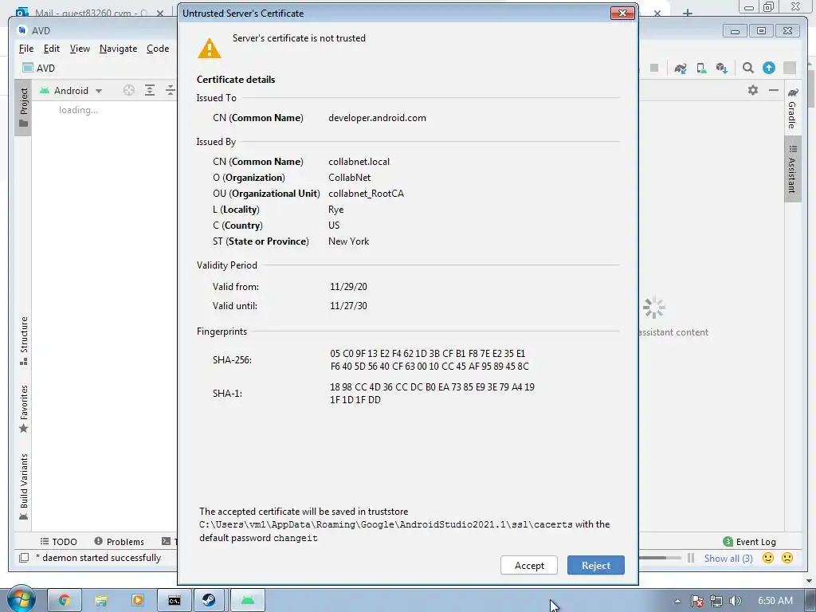The height and width of the screenshot is (612, 816).
Task: Click the 6:50 AM system clock
Action: 775,601
